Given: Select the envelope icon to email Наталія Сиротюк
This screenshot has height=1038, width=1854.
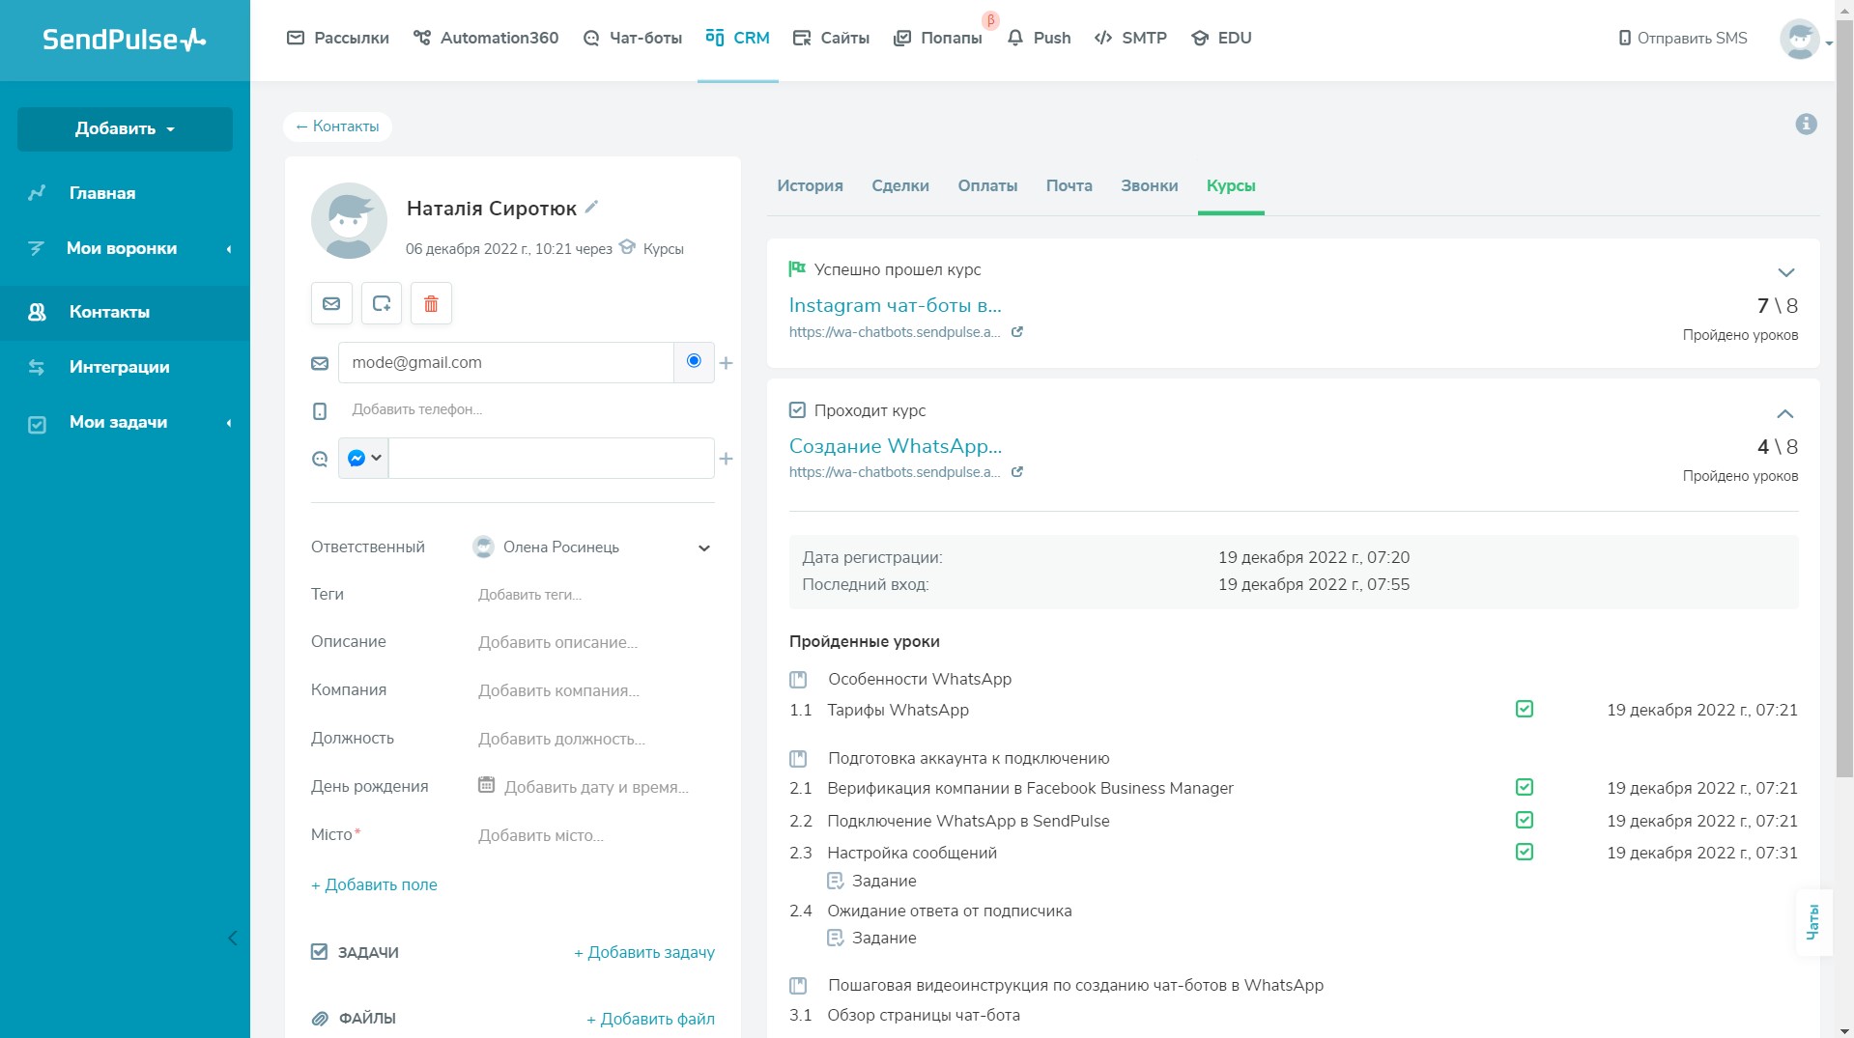Looking at the screenshot, I should (x=331, y=303).
